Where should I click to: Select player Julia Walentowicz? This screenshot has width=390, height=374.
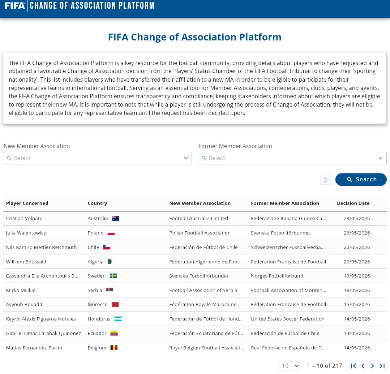point(26,233)
